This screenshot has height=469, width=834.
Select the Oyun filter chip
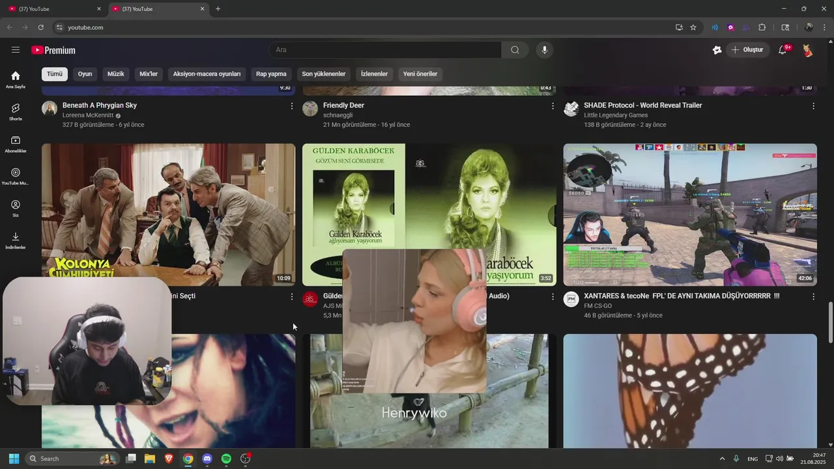85,74
